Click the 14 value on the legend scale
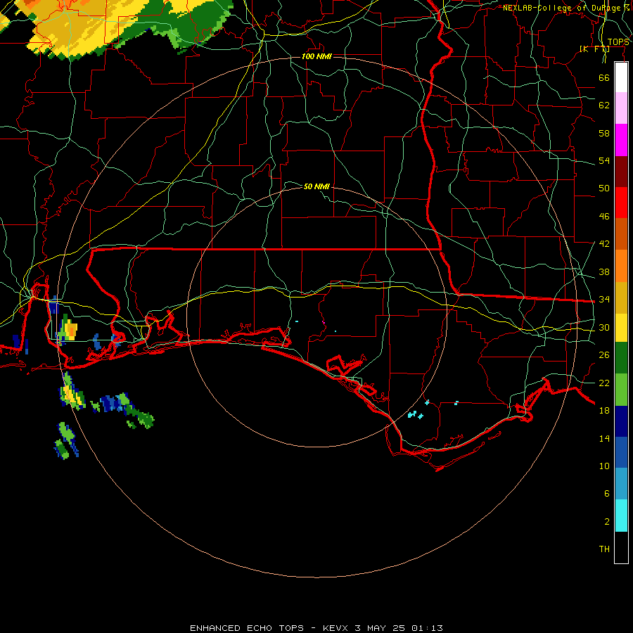 click(604, 438)
